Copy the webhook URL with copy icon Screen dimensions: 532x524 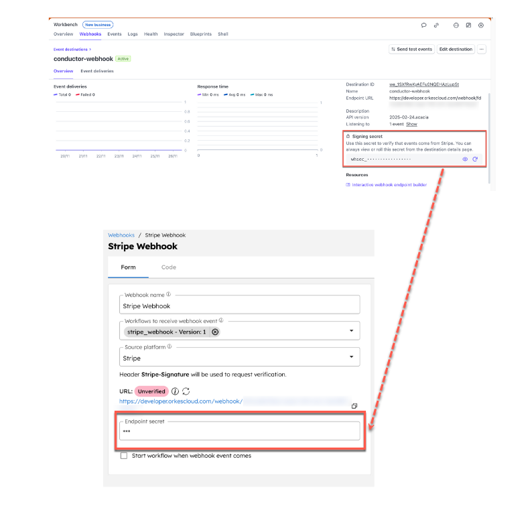click(x=354, y=406)
